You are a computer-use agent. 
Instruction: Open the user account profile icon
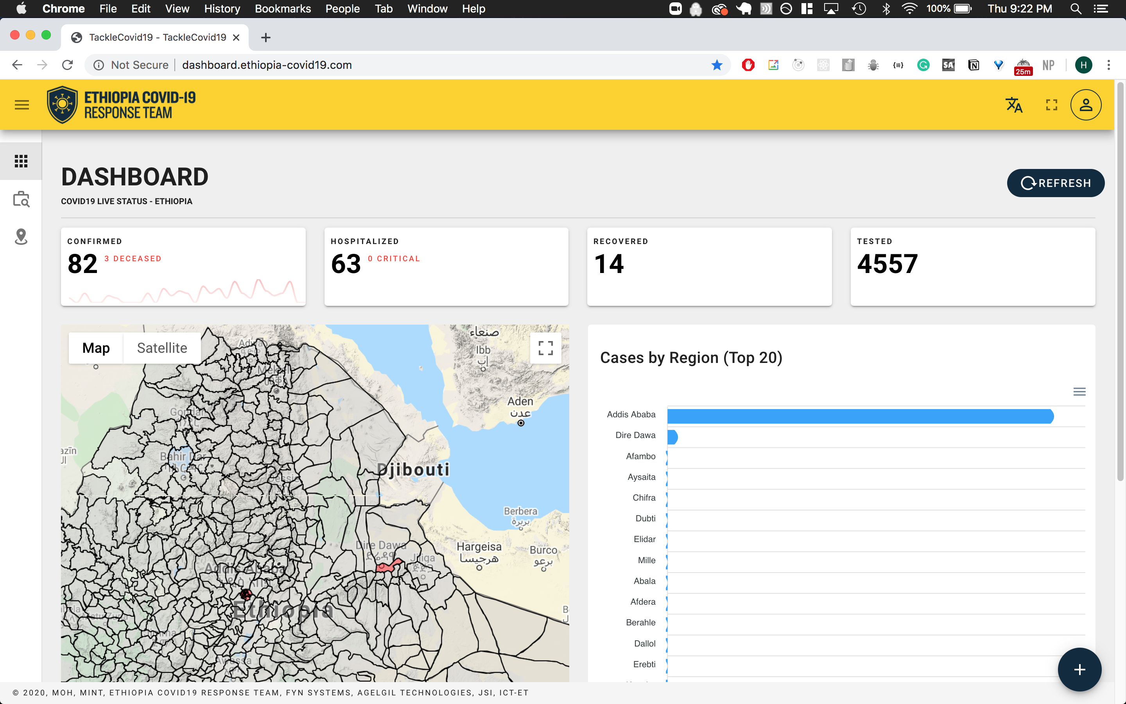coord(1085,105)
